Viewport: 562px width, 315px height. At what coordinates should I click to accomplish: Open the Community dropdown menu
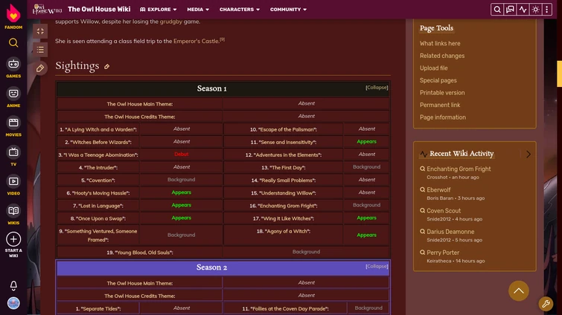(x=288, y=10)
